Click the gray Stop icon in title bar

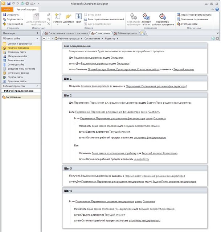pyautogui.click(x=27, y=3)
